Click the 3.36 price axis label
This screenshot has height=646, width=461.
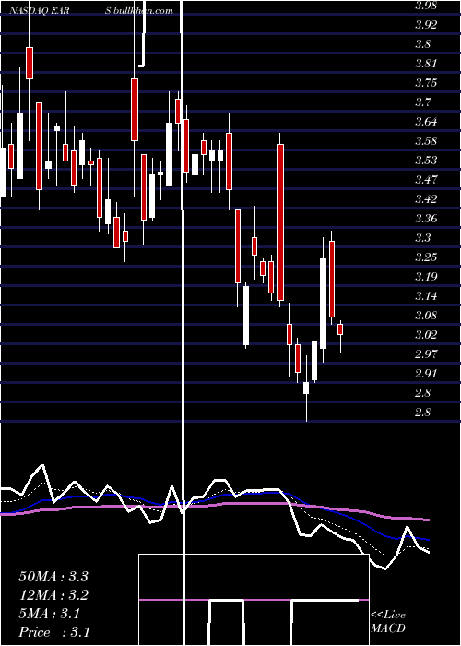pyautogui.click(x=426, y=219)
